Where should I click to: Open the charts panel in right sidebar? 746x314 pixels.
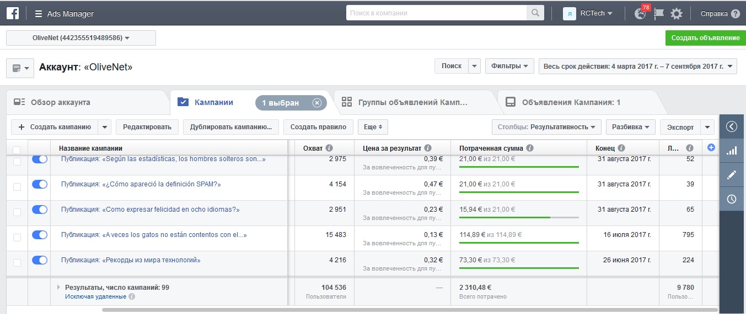[x=732, y=150]
